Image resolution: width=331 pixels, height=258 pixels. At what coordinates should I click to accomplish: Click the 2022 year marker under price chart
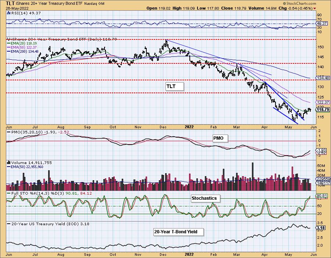click(x=189, y=127)
